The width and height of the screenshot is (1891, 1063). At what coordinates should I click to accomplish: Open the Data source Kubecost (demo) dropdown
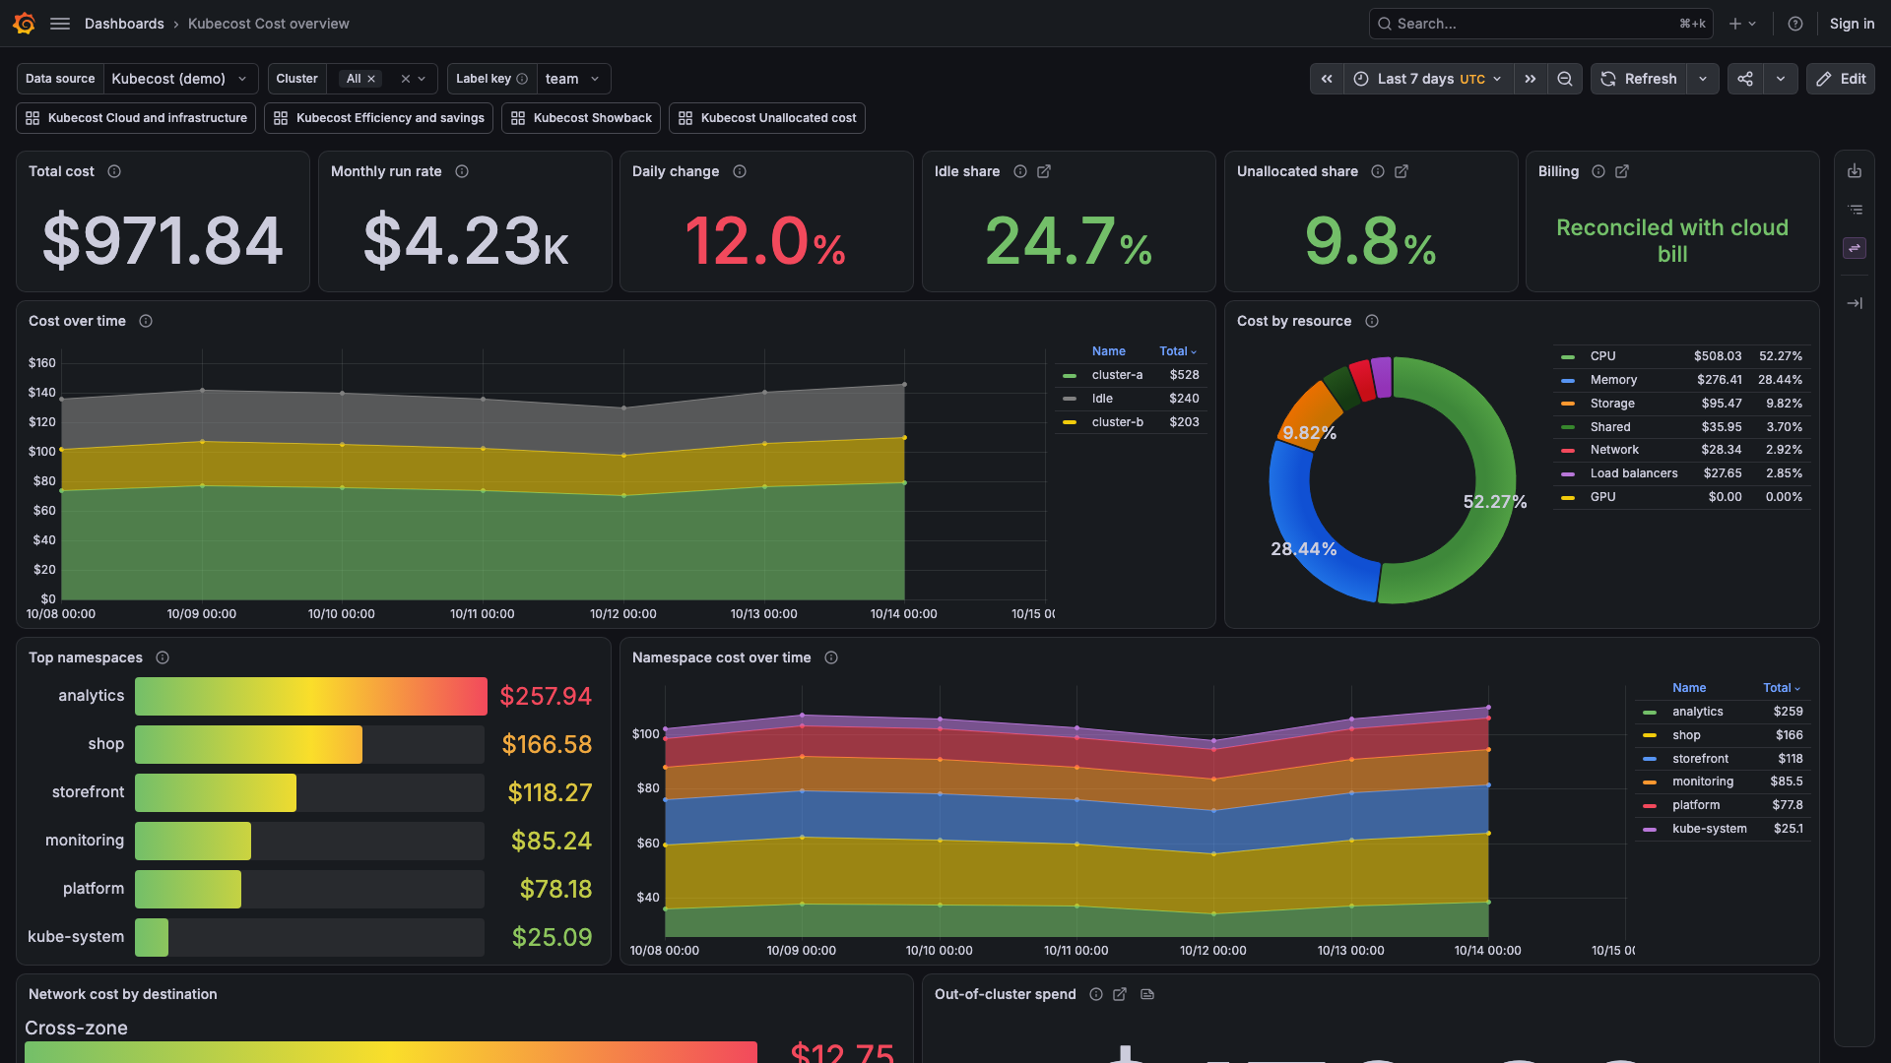point(180,79)
